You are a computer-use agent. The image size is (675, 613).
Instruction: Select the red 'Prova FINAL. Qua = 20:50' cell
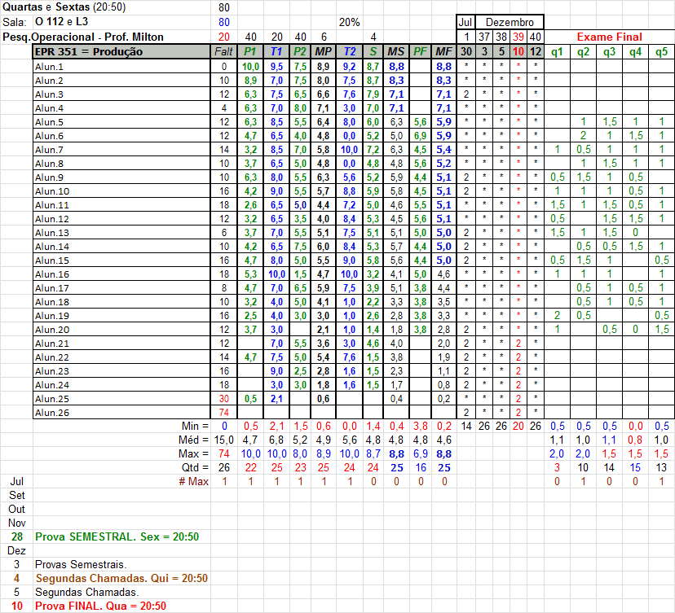pos(100,606)
